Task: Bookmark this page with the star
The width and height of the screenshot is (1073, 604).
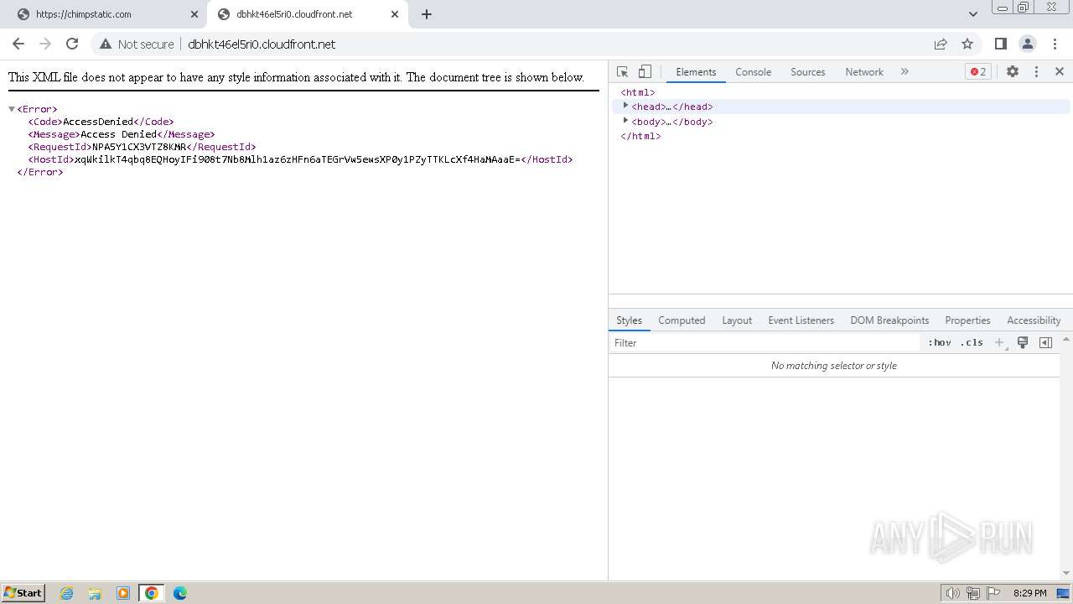Action: [x=967, y=44]
